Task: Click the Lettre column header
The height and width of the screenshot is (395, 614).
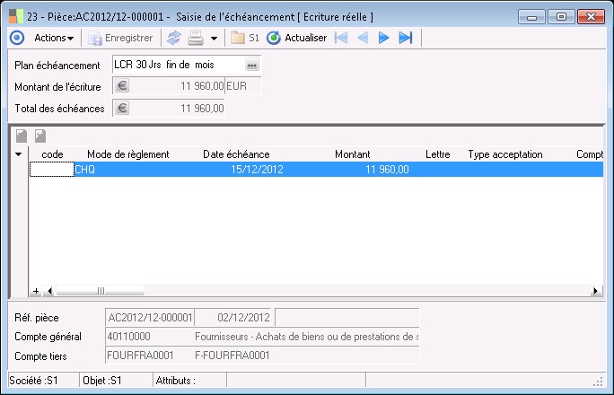Action: pos(438,154)
